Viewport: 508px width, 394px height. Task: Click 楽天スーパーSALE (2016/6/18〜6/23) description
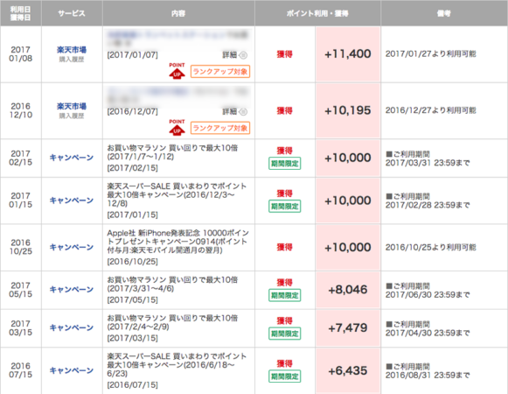tap(177, 365)
